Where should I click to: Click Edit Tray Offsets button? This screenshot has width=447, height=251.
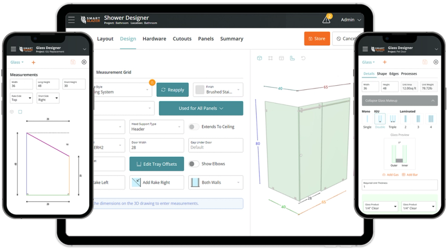156,164
